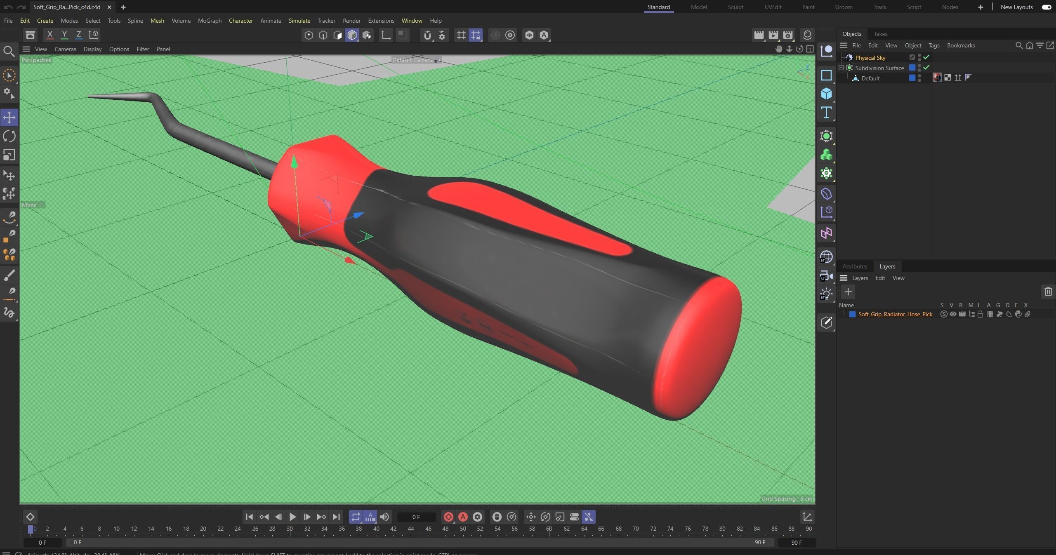Open viewport hamburger menu
Screen dimensions: 1056x555
point(26,49)
